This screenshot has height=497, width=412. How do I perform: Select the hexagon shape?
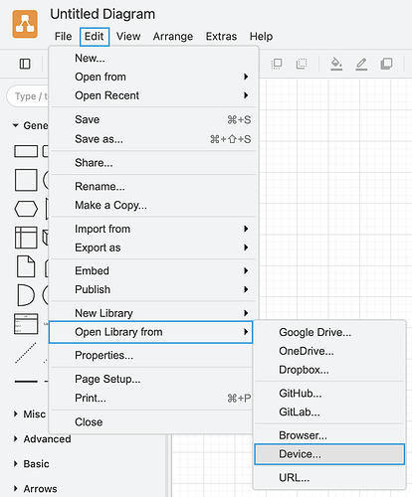pyautogui.click(x=26, y=209)
